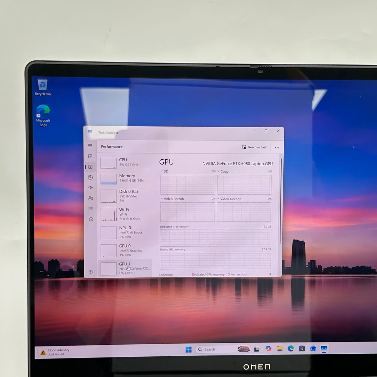This screenshot has width=377, height=377.
Task: Open the Task Manager hamburger navigation menu
Action: [90, 146]
